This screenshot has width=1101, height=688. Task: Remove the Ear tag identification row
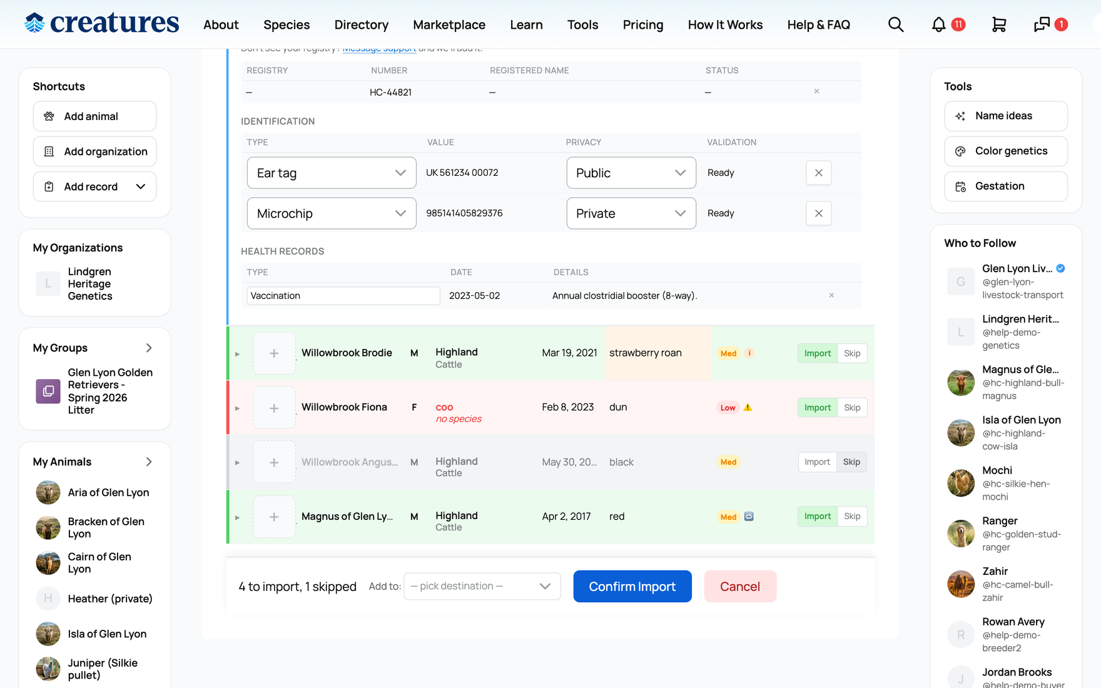click(818, 173)
